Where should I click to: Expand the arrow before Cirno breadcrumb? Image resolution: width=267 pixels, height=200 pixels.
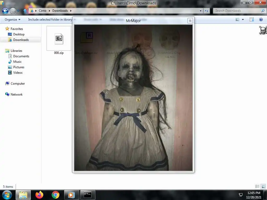pos(36,11)
